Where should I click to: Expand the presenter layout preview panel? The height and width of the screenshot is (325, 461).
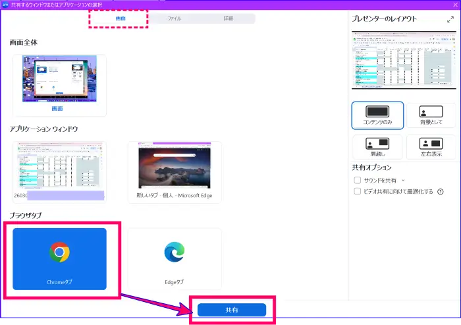[x=450, y=20]
